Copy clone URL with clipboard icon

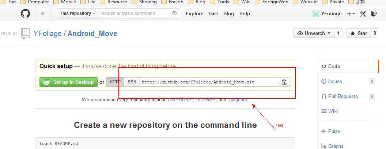(x=284, y=82)
